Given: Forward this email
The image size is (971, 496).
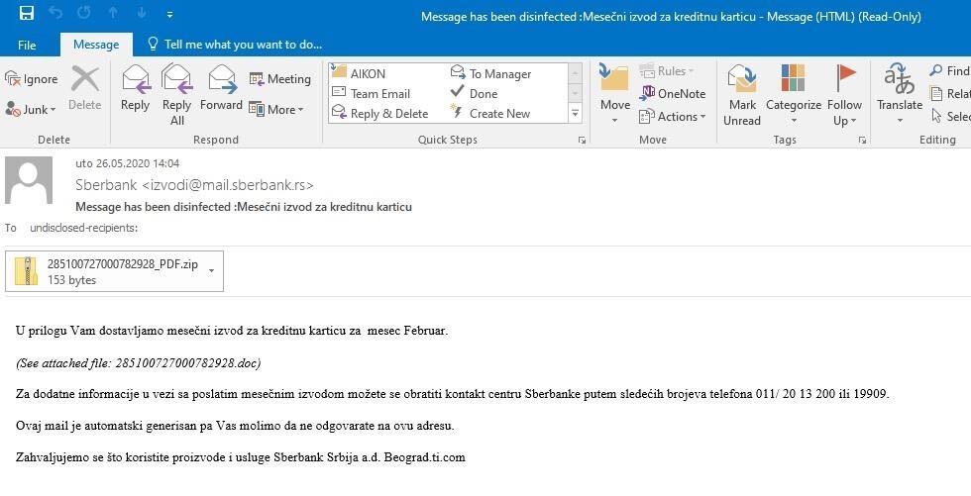Looking at the screenshot, I should (221, 88).
